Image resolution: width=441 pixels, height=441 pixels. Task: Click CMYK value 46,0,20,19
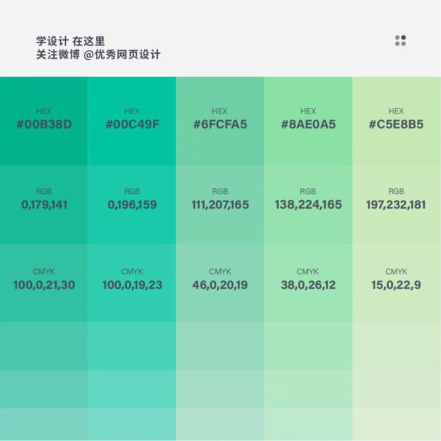click(x=220, y=285)
